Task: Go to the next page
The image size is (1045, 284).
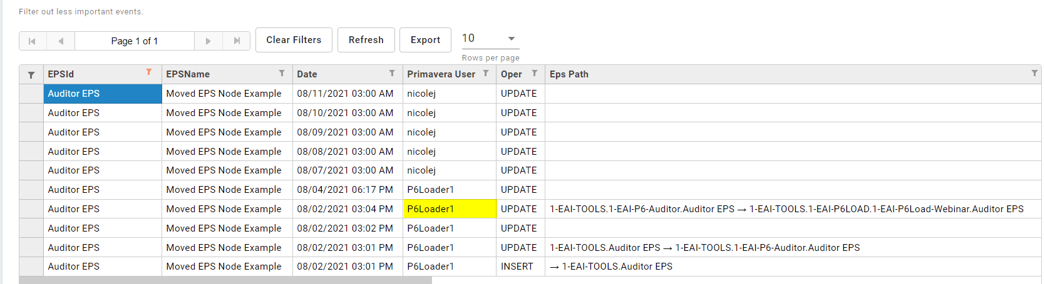Action: coord(208,41)
